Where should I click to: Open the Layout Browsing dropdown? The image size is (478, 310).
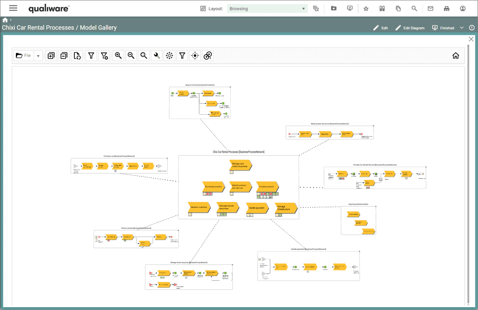pyautogui.click(x=267, y=9)
